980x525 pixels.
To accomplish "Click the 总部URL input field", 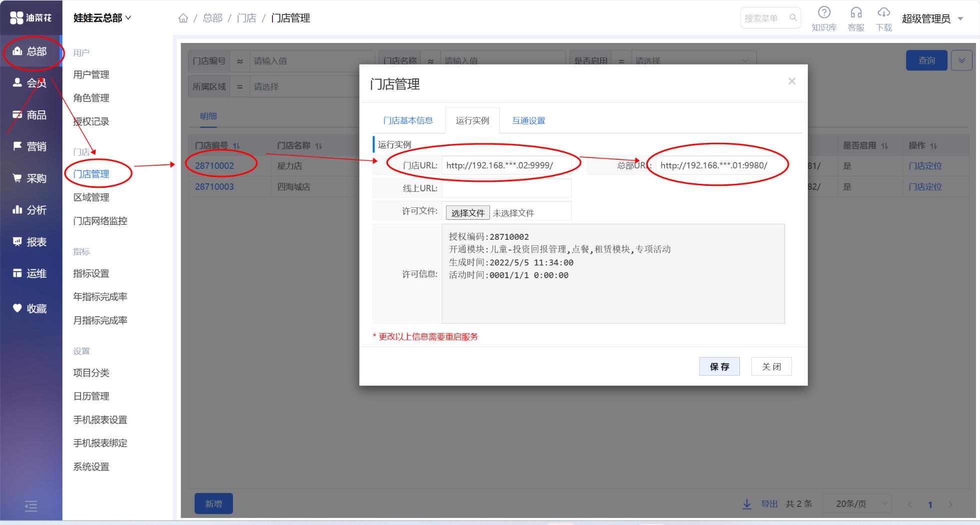I will (x=720, y=165).
